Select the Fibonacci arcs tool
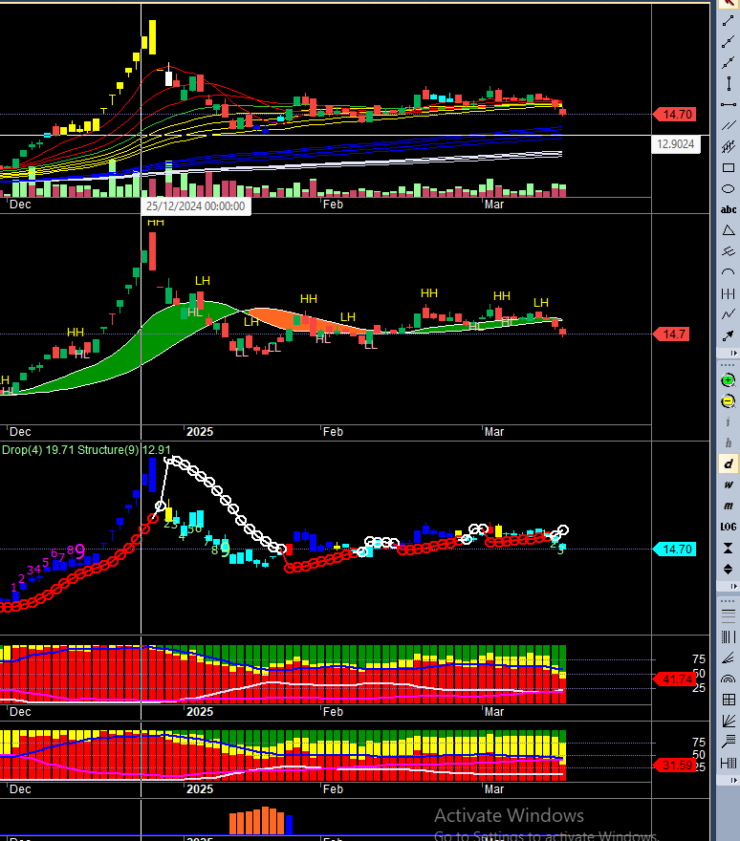The width and height of the screenshot is (740, 841). click(x=728, y=679)
